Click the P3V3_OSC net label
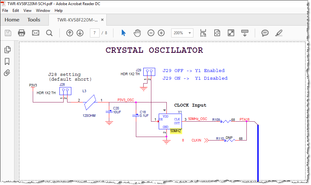Screen dimensions: 311x185 pos(126,100)
